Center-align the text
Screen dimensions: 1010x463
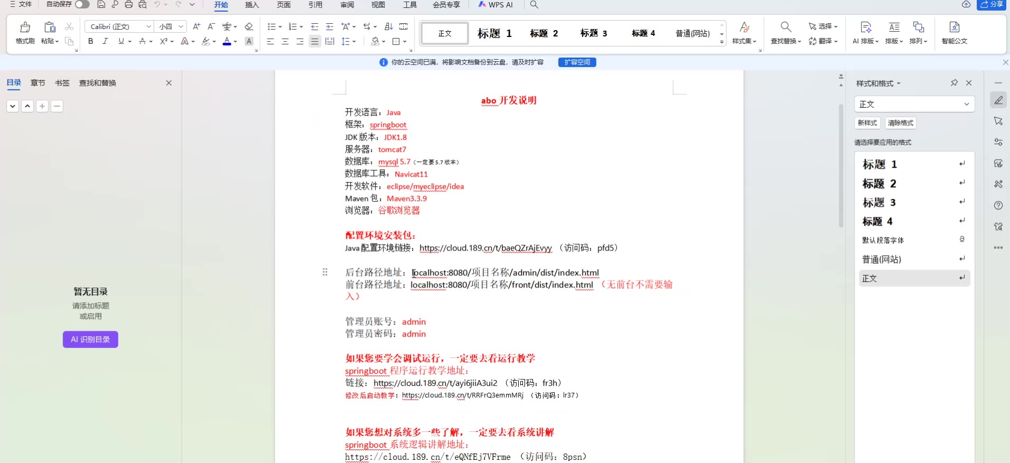click(285, 41)
